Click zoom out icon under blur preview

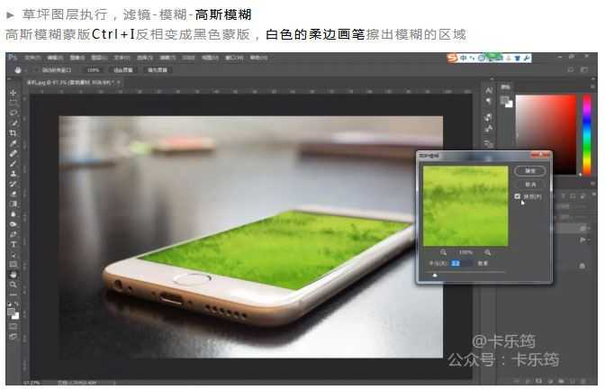point(443,252)
